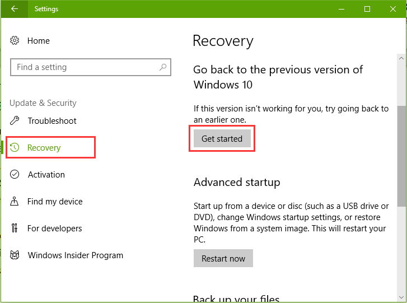Screen dimensions: 407x303
Task: Maximize the Settings window
Action: point(367,9)
